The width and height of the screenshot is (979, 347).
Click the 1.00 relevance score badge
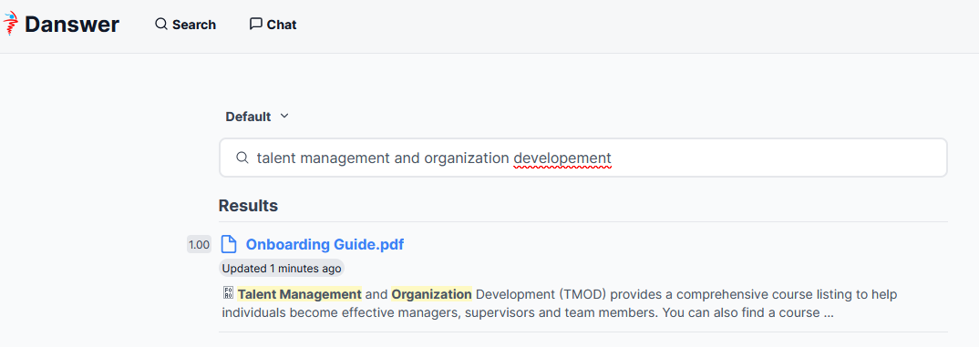tap(199, 245)
